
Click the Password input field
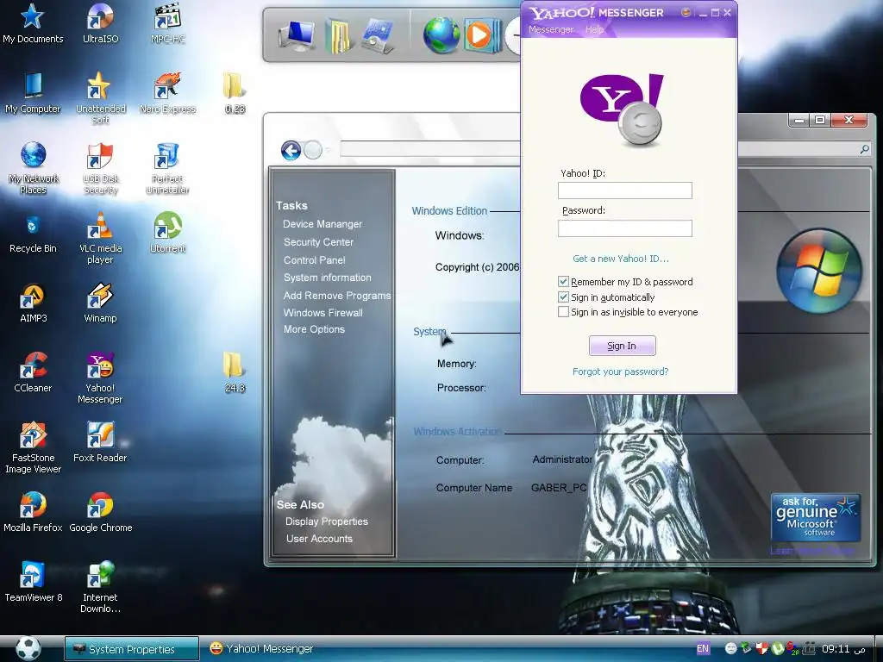click(x=624, y=228)
